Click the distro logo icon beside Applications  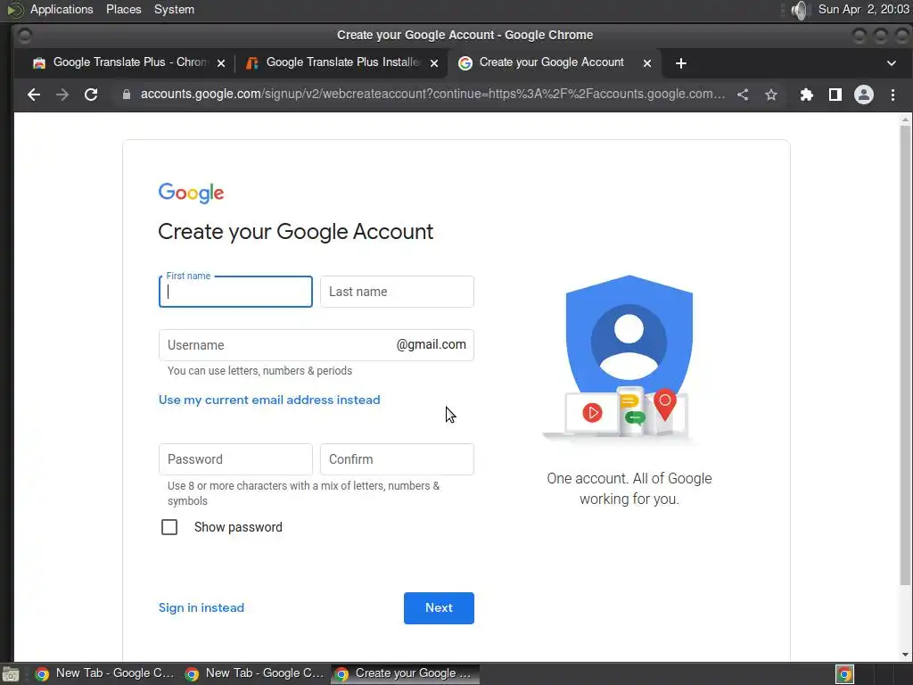tap(15, 10)
